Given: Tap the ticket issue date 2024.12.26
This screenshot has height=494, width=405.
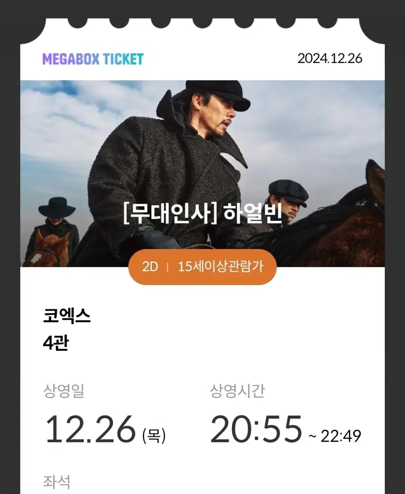Looking at the screenshot, I should (330, 58).
